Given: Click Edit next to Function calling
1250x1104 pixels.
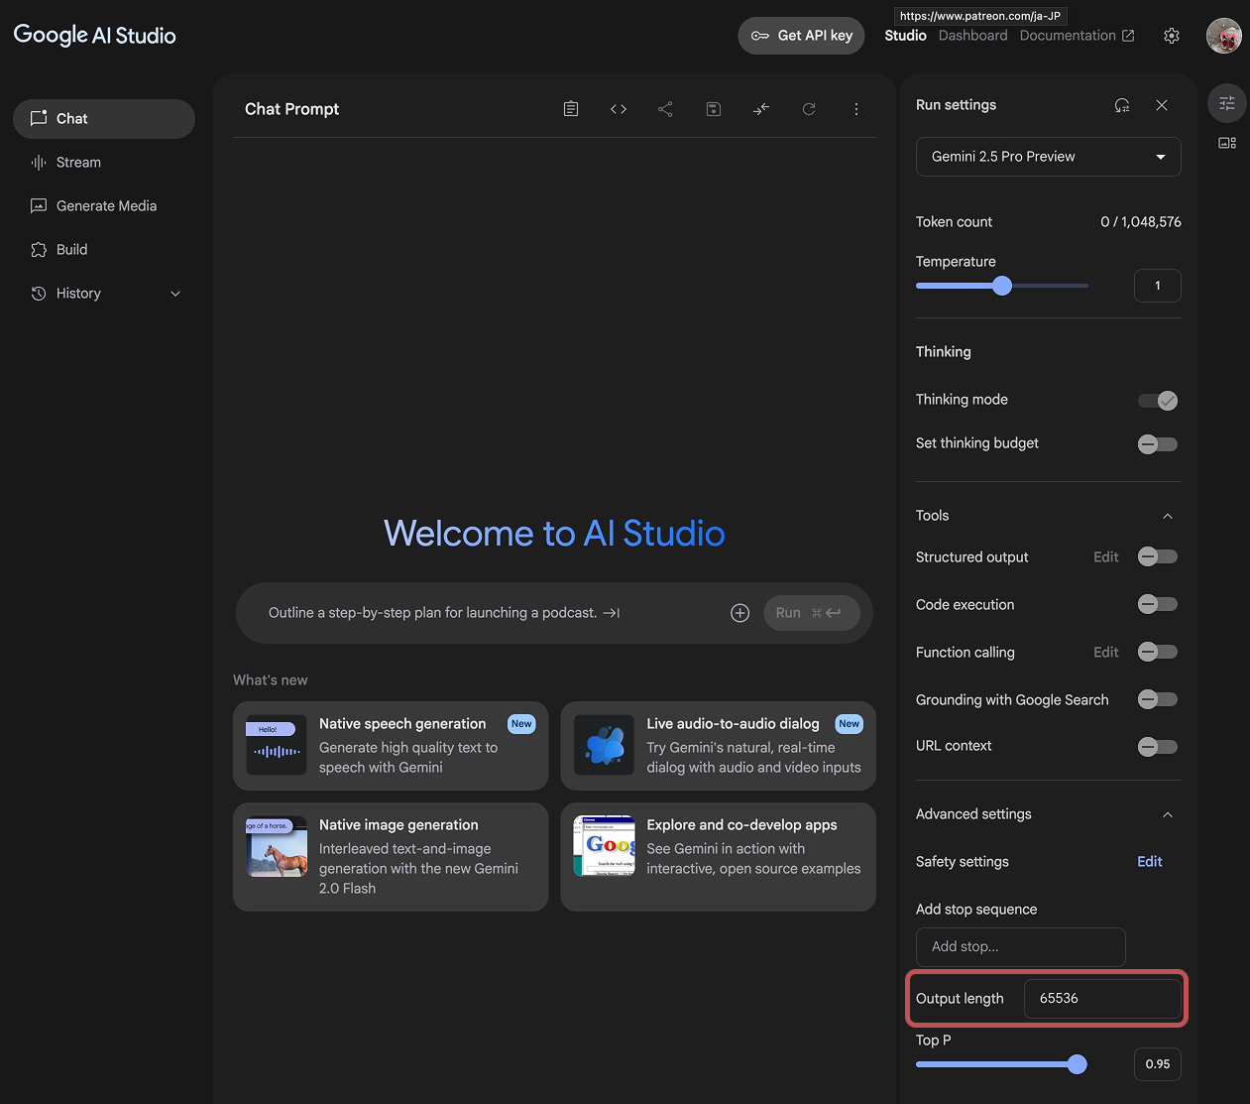Looking at the screenshot, I should (x=1106, y=653).
